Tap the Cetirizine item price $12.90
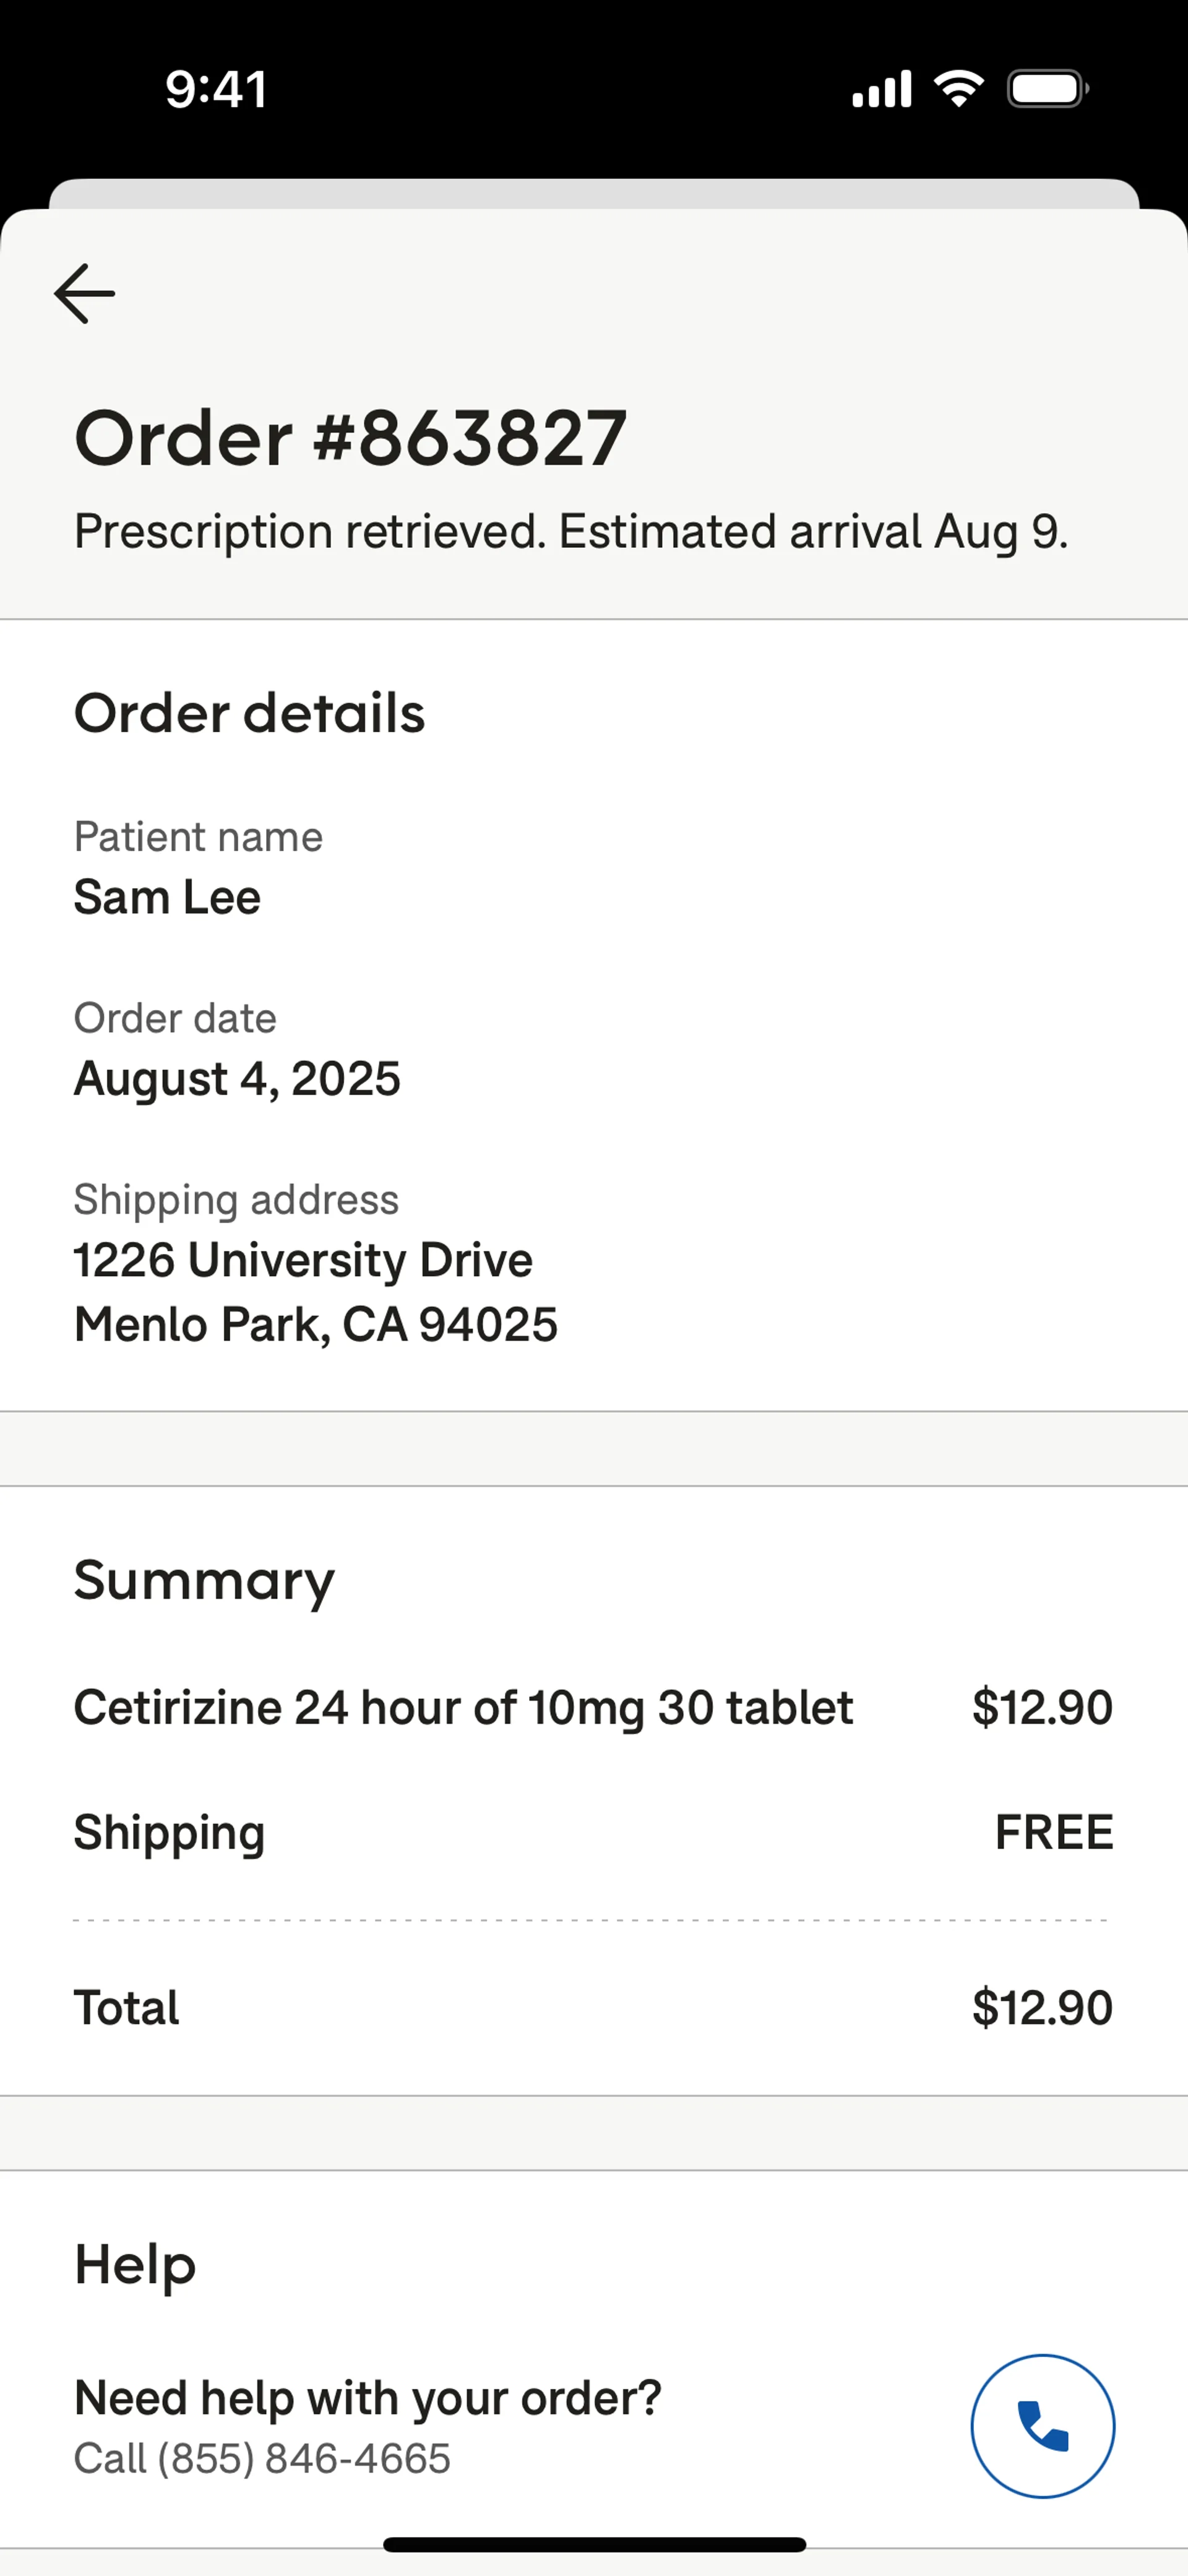The height and width of the screenshot is (2576, 1188). coord(1041,1707)
